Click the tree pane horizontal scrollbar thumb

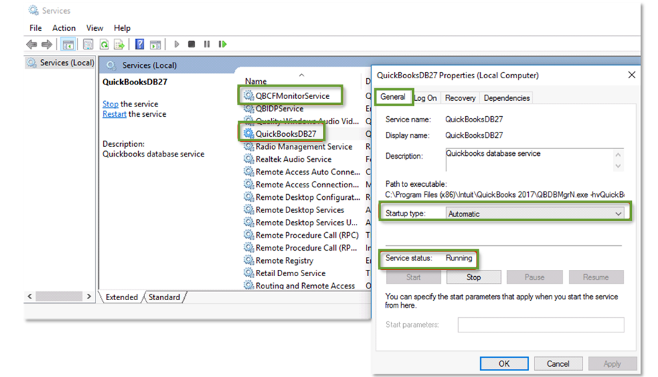pos(59,297)
